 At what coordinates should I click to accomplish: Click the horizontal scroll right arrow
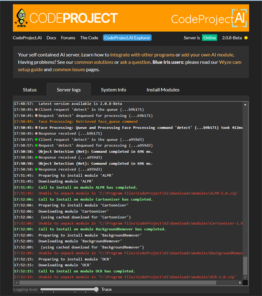(x=240, y=283)
